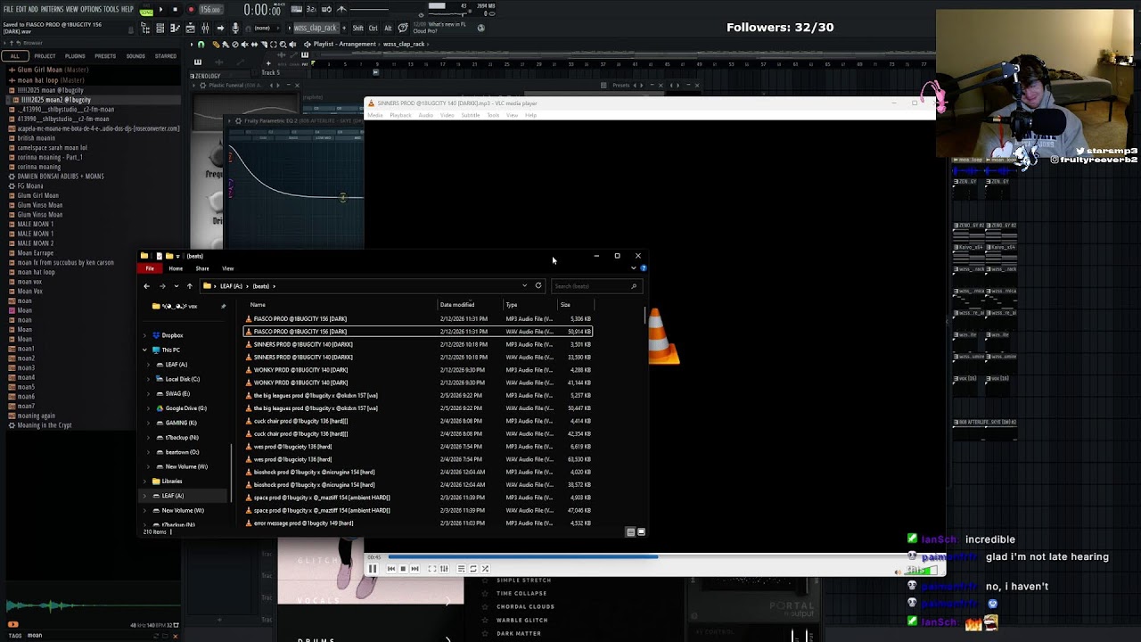
Task: Skip to previous track in VLC
Action: point(391,569)
